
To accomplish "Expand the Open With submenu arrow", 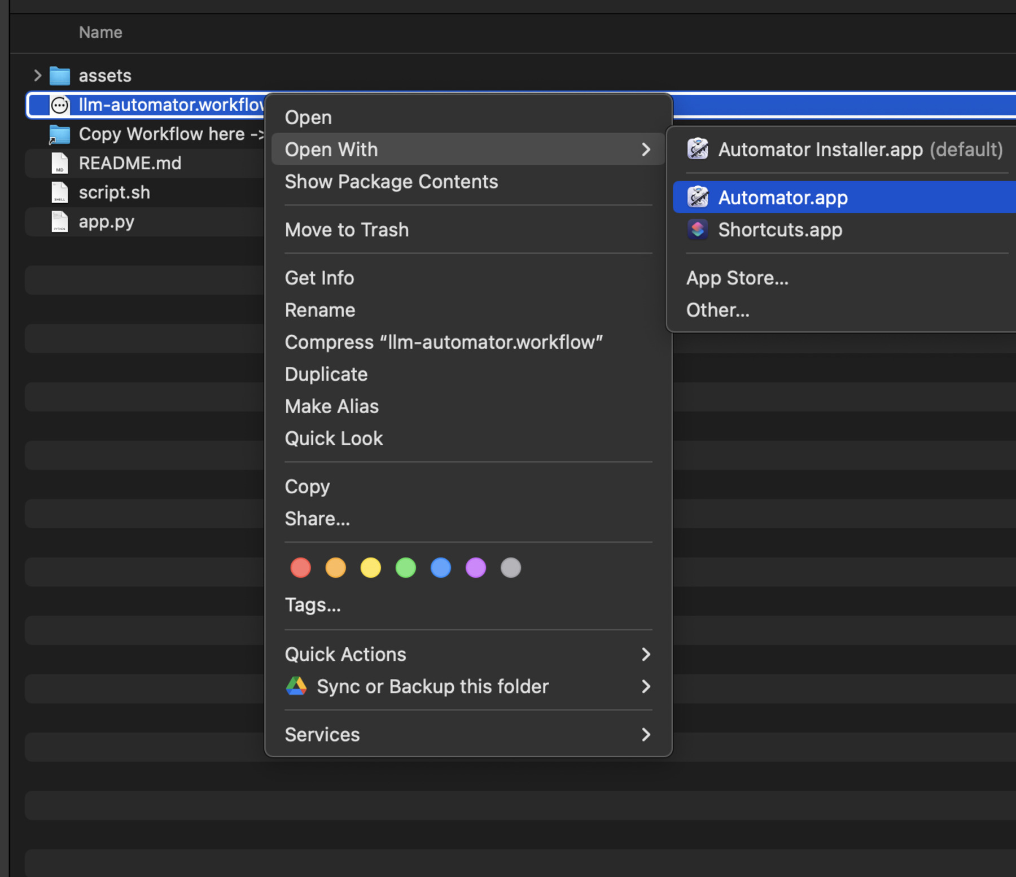I will pyautogui.click(x=646, y=150).
